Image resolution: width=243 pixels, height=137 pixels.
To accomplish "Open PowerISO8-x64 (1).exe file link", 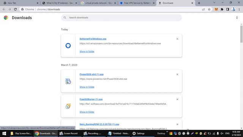I will pos(92,75).
